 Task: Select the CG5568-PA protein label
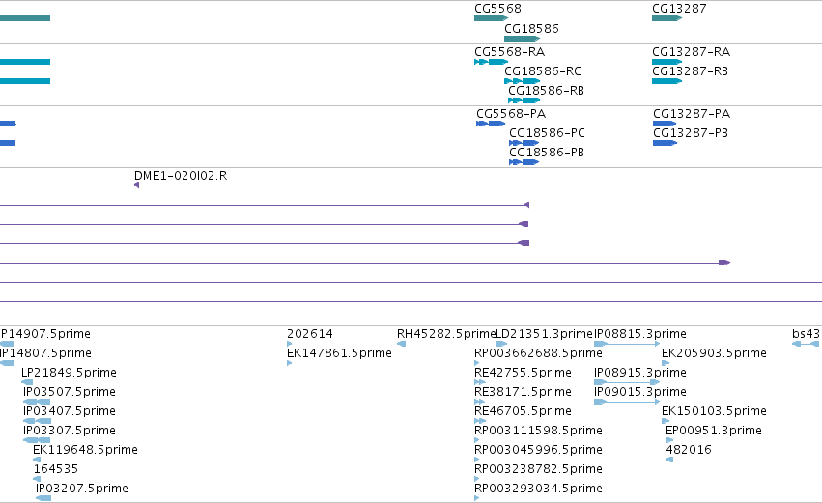tap(511, 114)
